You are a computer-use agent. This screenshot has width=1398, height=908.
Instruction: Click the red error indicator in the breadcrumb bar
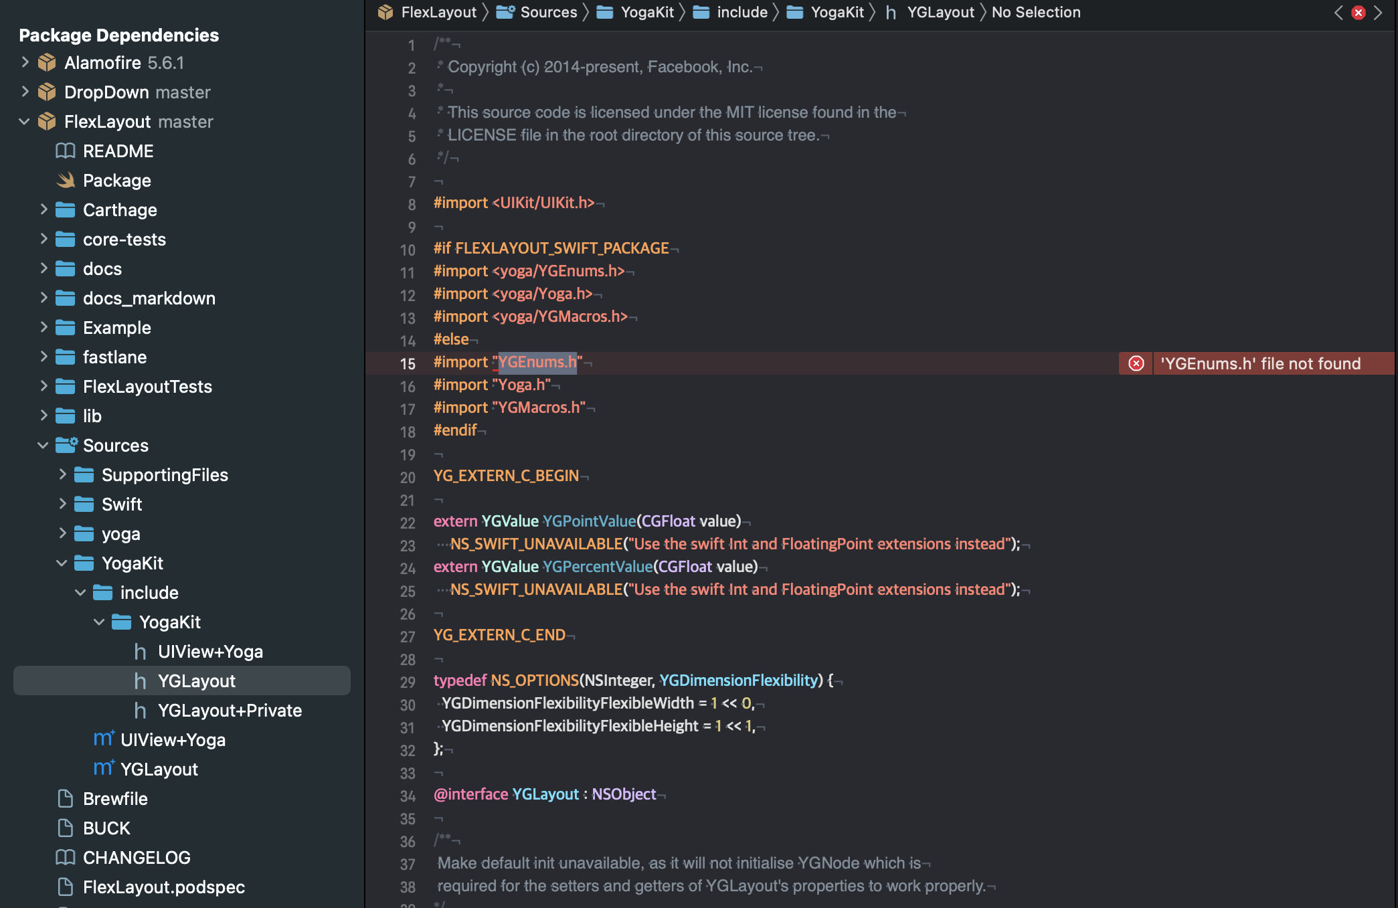pos(1358,12)
